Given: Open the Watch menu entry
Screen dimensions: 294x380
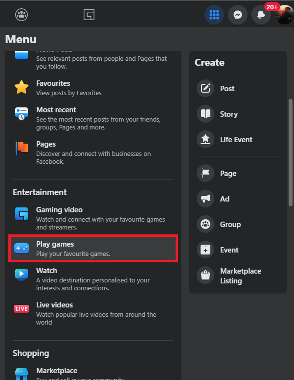Looking at the screenshot, I should point(93,279).
